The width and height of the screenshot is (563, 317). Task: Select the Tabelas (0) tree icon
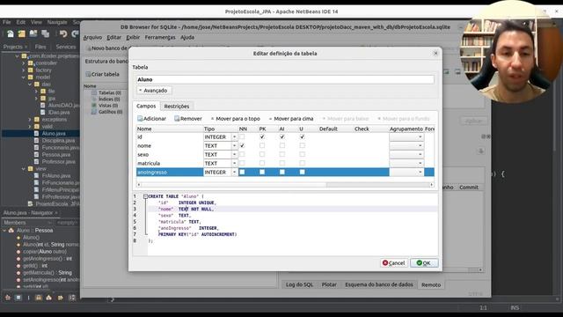point(94,92)
